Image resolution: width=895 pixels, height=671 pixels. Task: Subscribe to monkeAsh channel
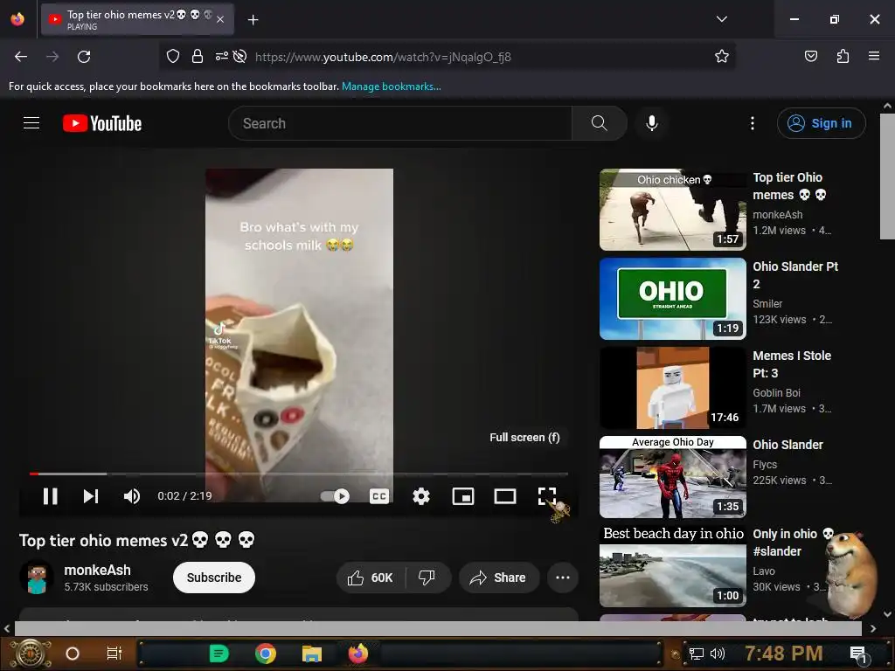214,578
